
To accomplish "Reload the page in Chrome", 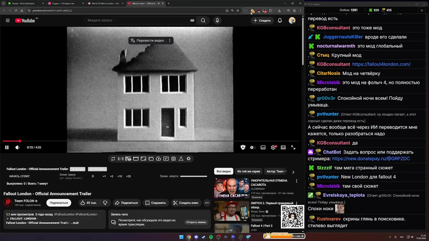I will coord(15,10).
